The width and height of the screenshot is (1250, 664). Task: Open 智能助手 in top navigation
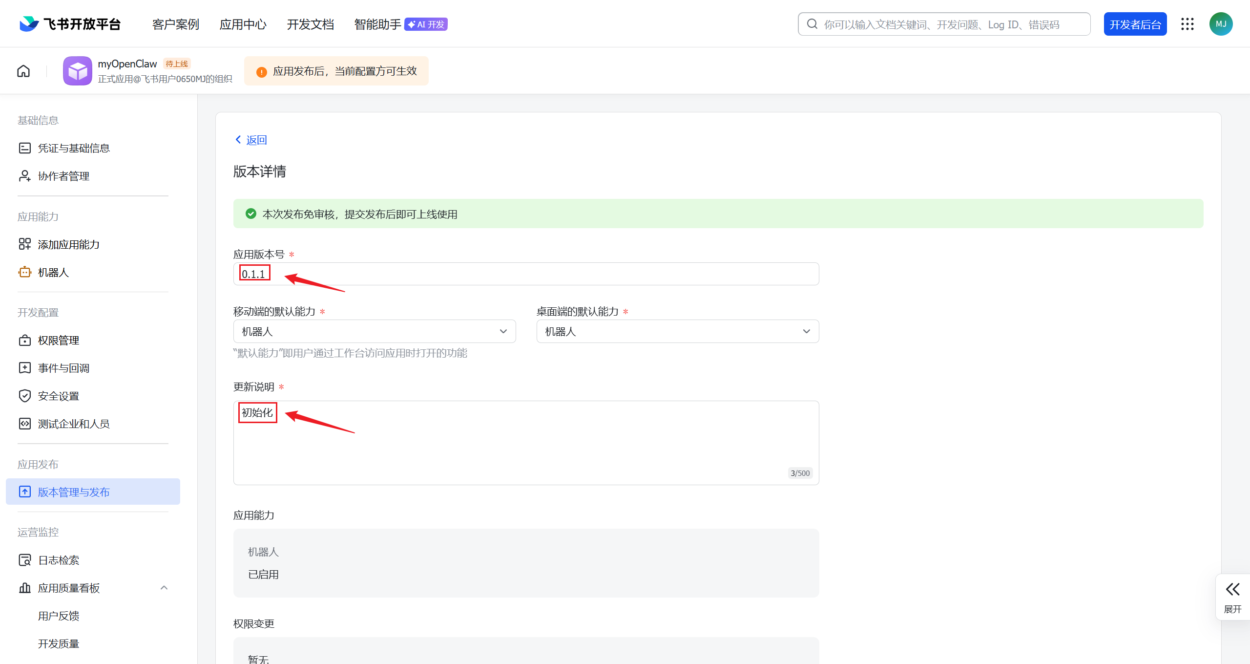click(x=377, y=24)
